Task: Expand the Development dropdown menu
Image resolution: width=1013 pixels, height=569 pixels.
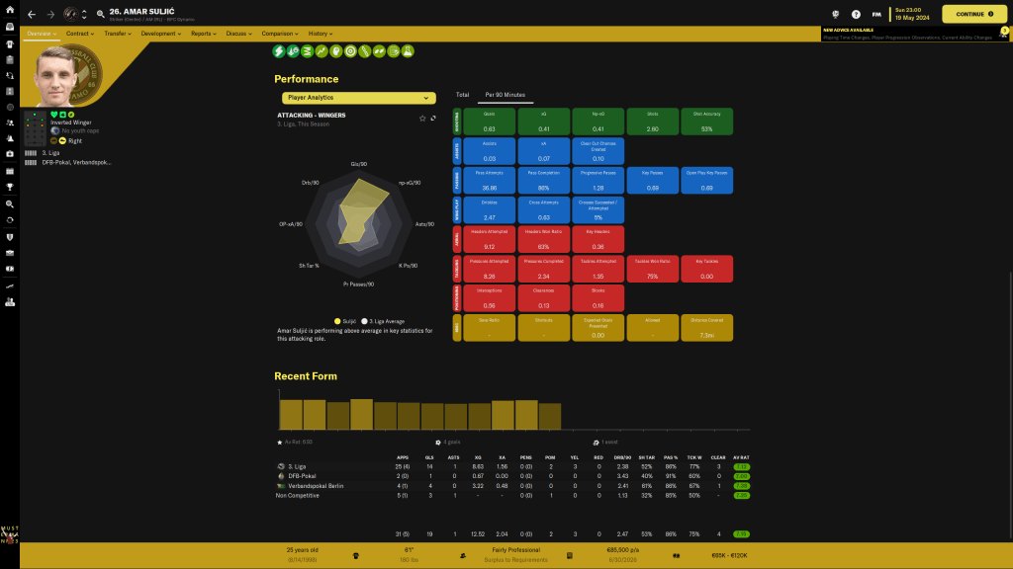Action: click(161, 34)
